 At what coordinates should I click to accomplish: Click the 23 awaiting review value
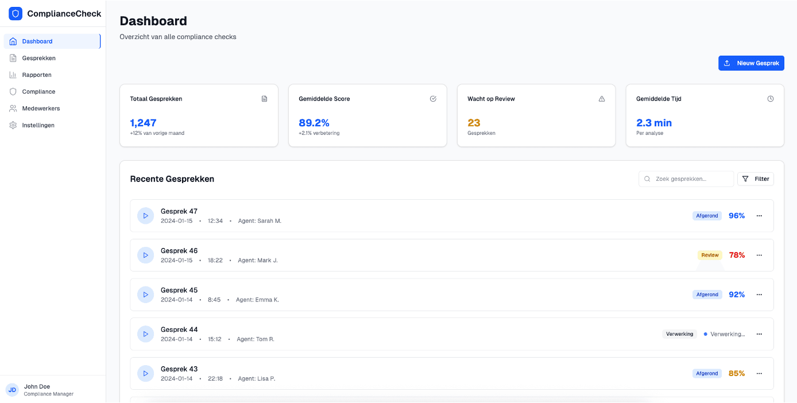coord(474,123)
